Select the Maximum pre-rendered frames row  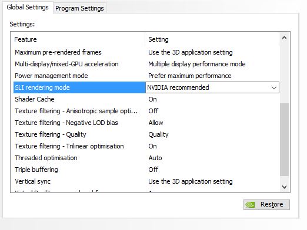[146, 52]
